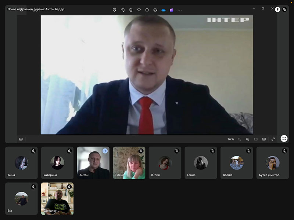This screenshot has width=294, height=220.
Task: Select Елена video tile
Action: (x=129, y=163)
